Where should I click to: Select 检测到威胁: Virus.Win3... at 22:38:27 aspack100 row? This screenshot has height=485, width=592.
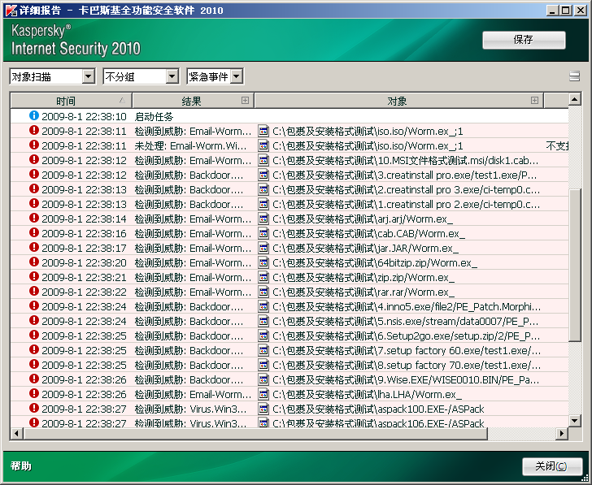(190, 409)
